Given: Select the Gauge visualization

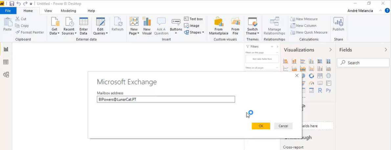Looking at the screenshot, I should point(311,83).
